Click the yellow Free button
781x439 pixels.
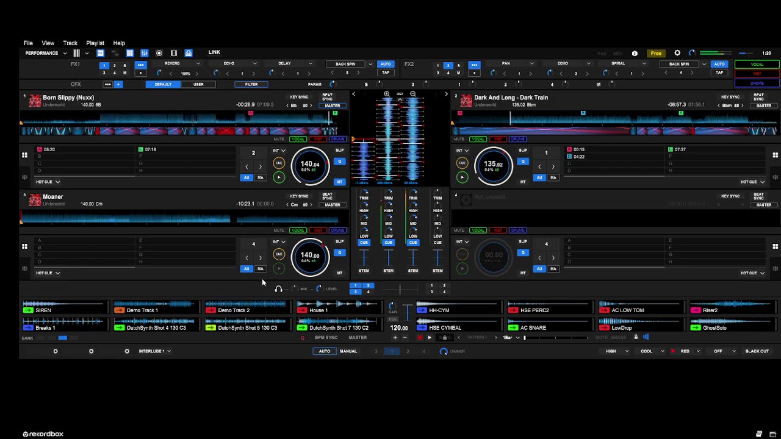point(656,54)
